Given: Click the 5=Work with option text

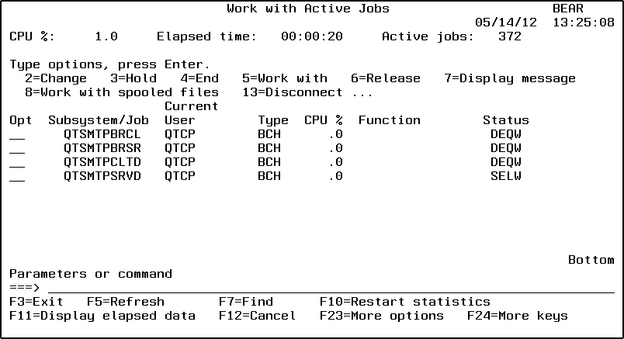Looking at the screenshot, I should tap(285, 78).
